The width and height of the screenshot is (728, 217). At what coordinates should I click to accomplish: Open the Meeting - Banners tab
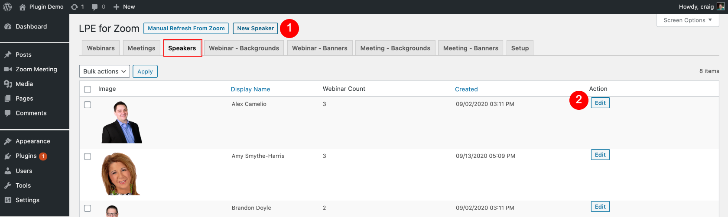pyautogui.click(x=471, y=48)
